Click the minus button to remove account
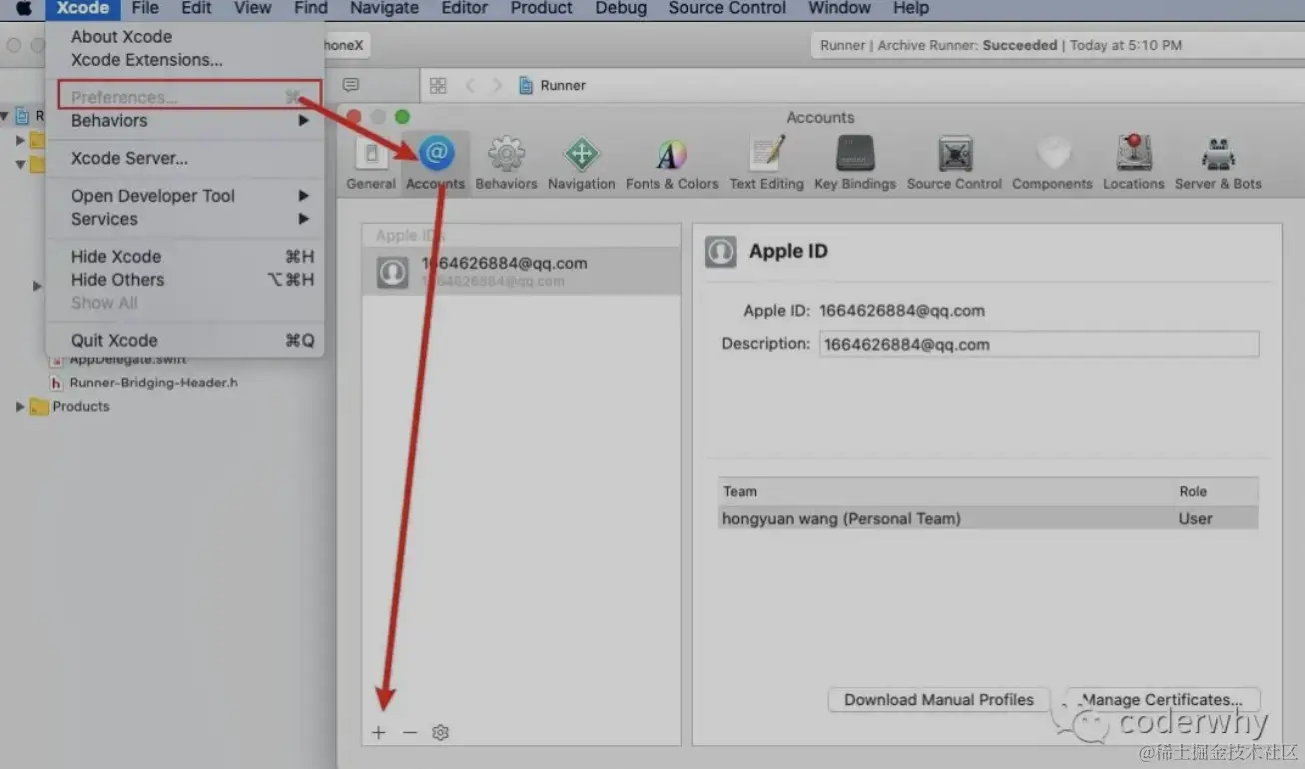Image resolution: width=1305 pixels, height=769 pixels. tap(409, 732)
